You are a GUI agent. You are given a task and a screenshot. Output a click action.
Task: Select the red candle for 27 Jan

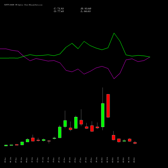81,122
